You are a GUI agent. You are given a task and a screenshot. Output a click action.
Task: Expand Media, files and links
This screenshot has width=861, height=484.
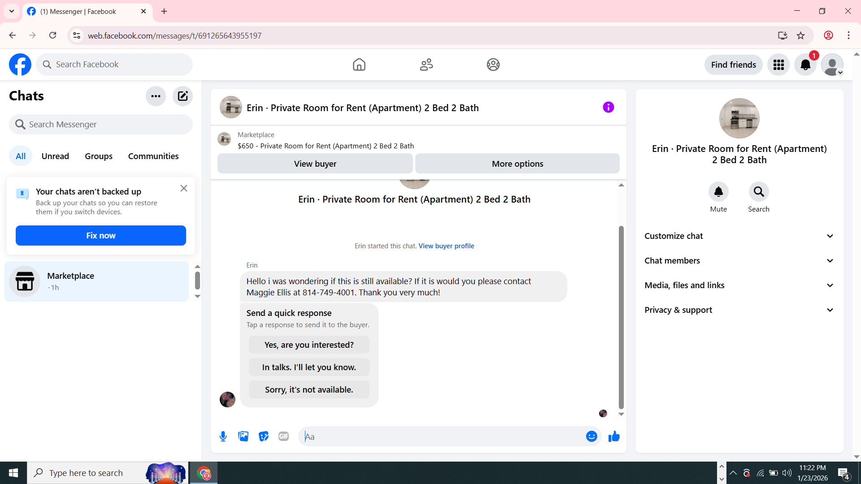click(x=739, y=285)
